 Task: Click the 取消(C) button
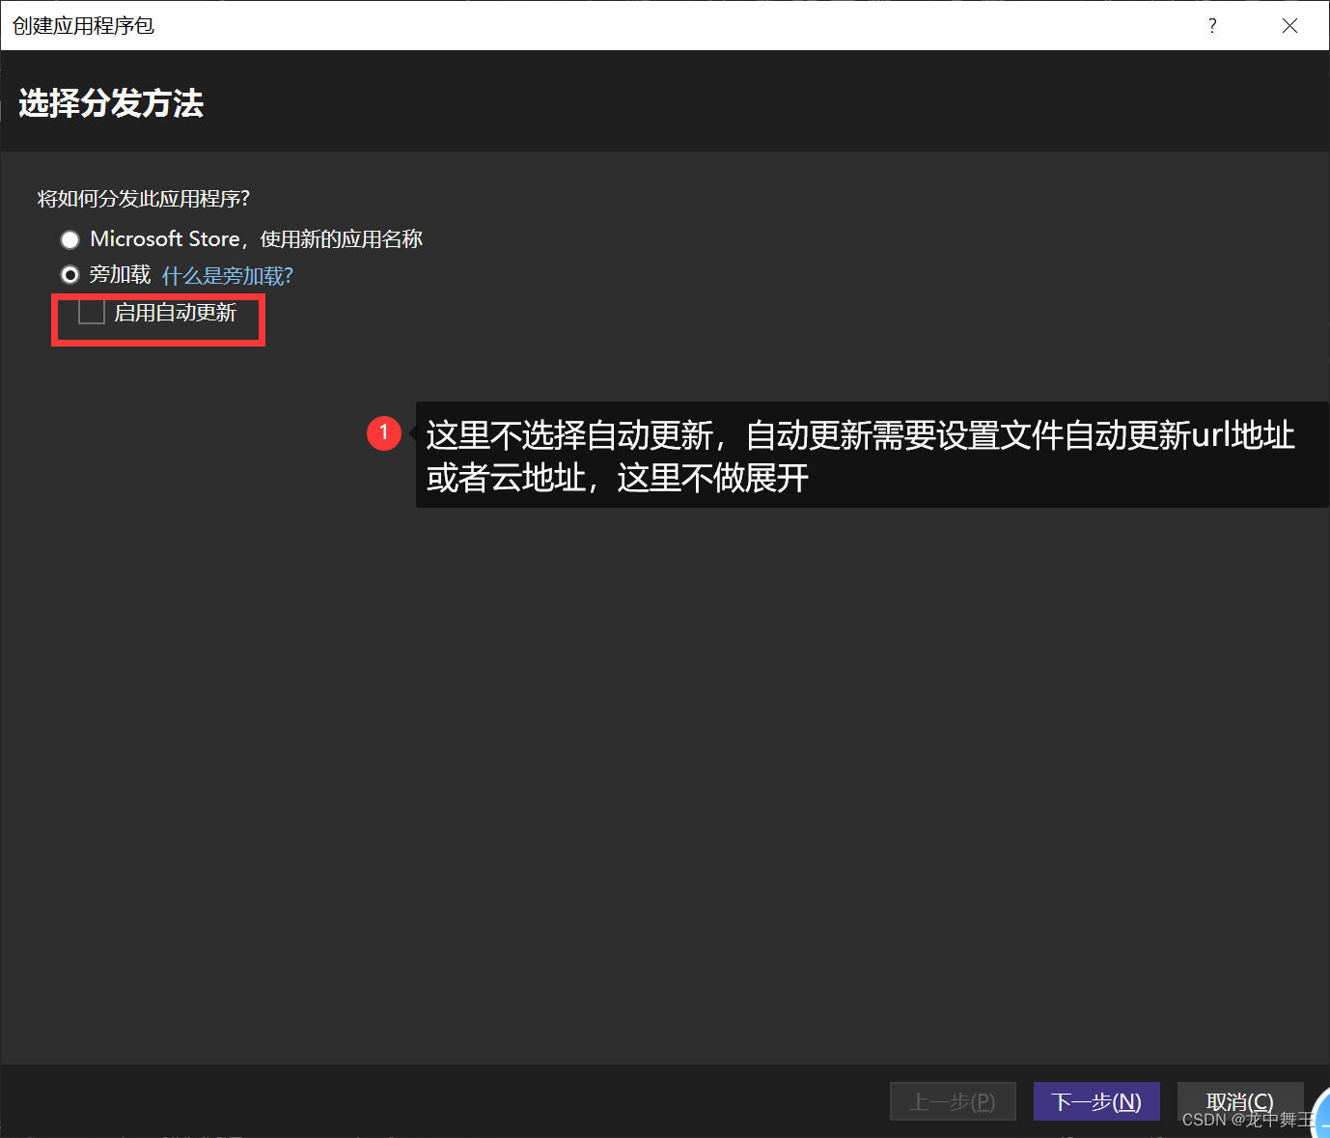1240,1101
